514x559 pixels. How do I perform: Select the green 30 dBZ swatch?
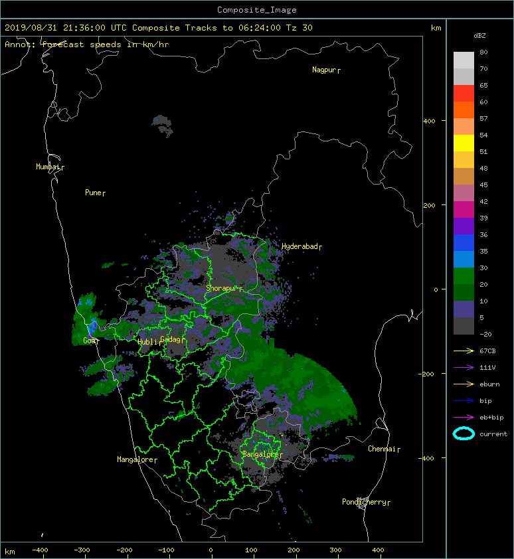pyautogui.click(x=464, y=276)
